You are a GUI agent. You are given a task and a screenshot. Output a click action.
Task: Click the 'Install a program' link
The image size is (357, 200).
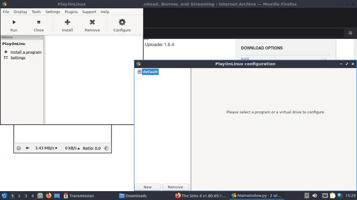26,52
